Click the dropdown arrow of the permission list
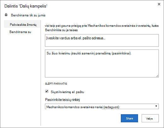 (x=156, y=106)
